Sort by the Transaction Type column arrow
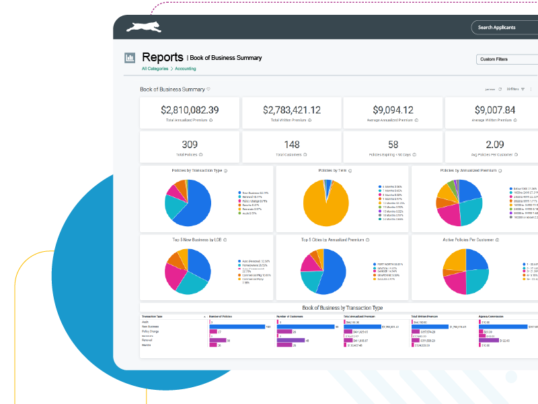 [x=204, y=316]
